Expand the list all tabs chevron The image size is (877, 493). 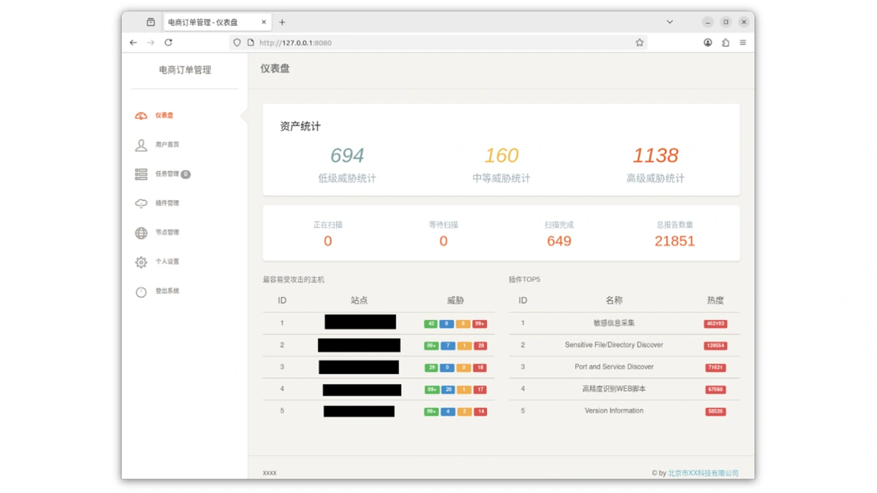point(669,22)
